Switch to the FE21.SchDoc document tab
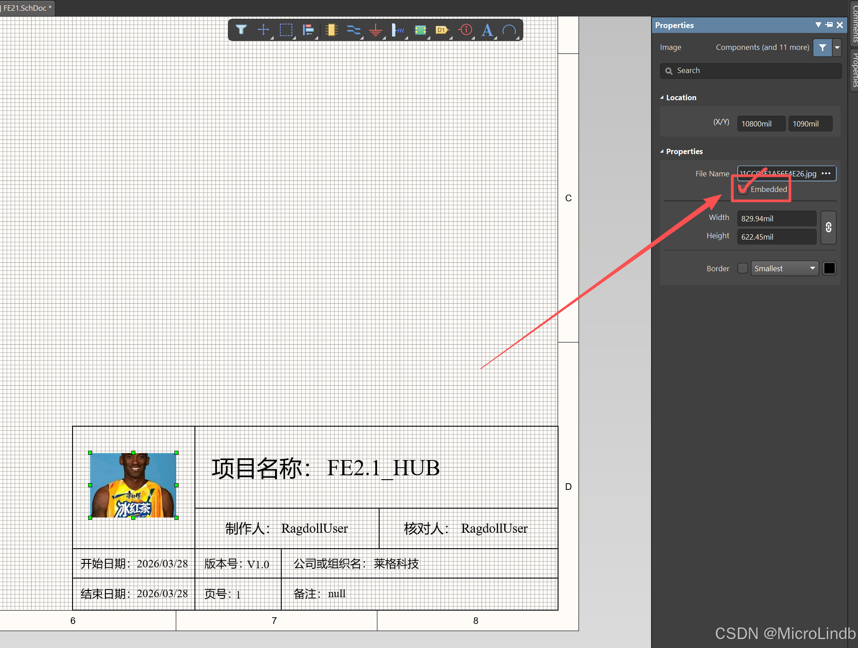The height and width of the screenshot is (648, 858). (x=27, y=8)
